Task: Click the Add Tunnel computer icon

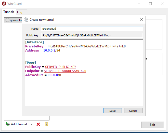Action: [x=8, y=124]
